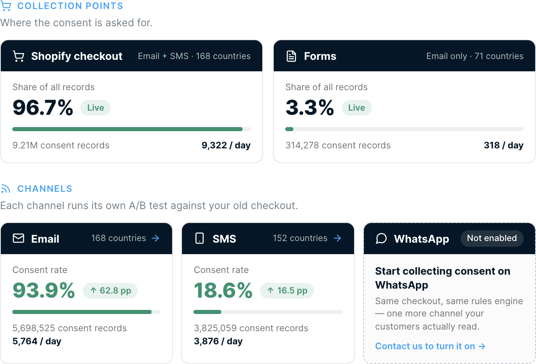Image resolution: width=536 pixels, height=364 pixels.
Task: Click the Shopify checkout cart icon
Action: [18, 56]
